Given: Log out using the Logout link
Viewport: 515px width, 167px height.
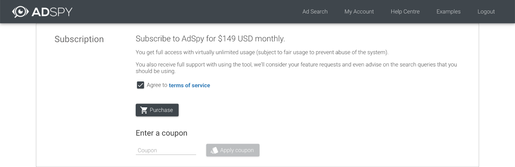Looking at the screenshot, I should 486,12.
